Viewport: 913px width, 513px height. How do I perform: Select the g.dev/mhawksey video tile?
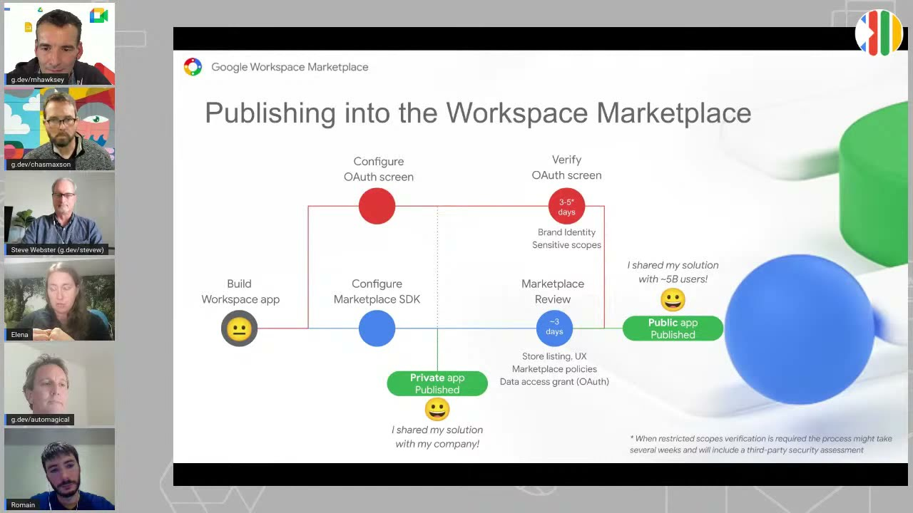[x=59, y=43]
